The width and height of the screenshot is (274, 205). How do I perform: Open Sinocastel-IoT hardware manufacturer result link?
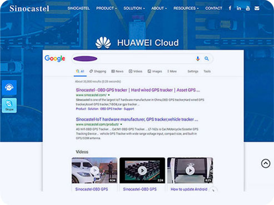(137, 119)
